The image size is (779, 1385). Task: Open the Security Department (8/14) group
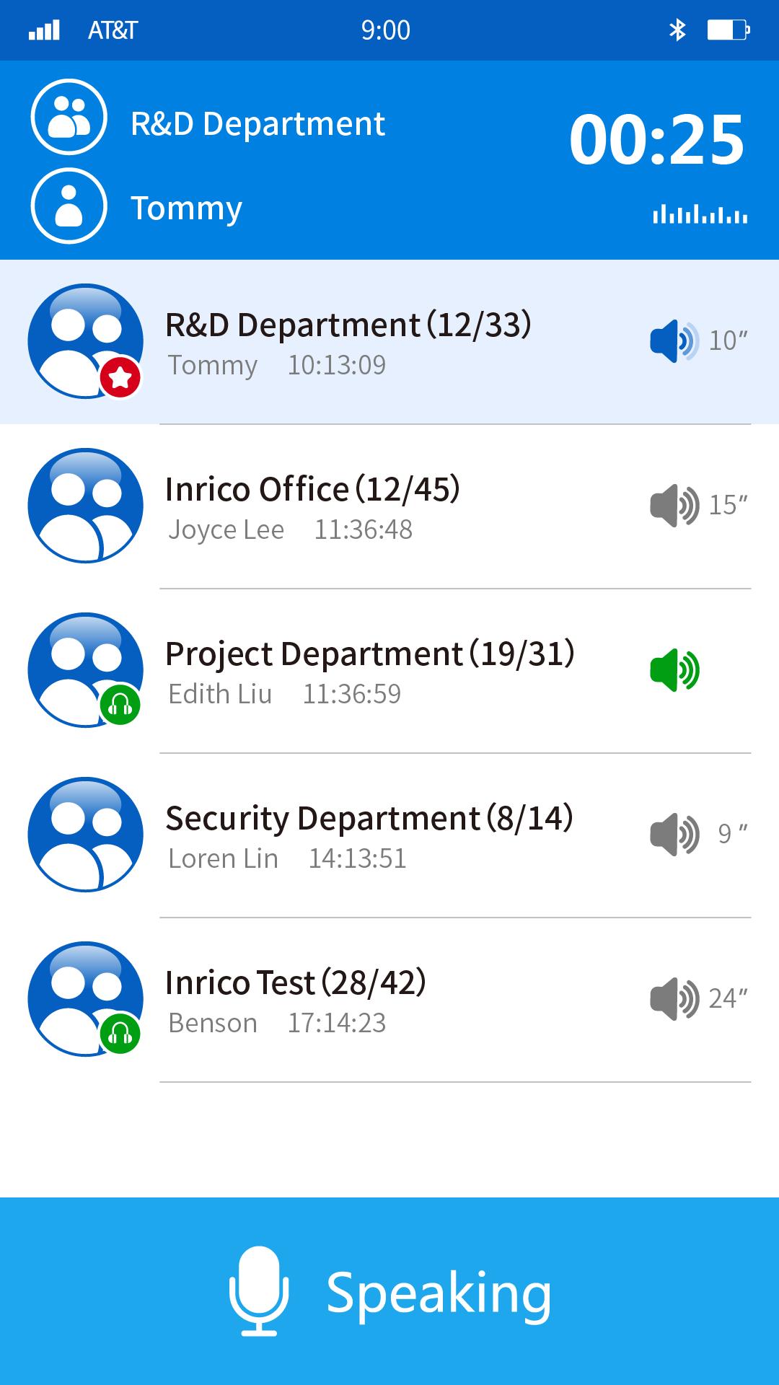[x=389, y=835]
